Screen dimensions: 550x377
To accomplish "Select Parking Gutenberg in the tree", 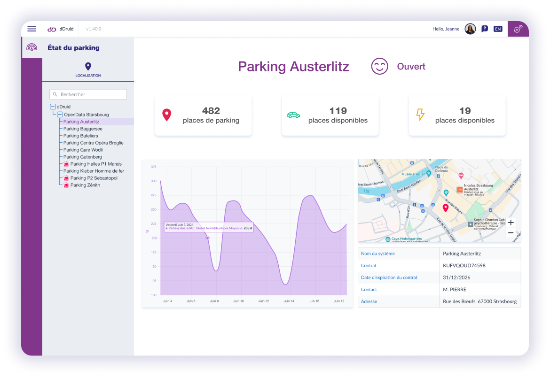I will pos(83,157).
